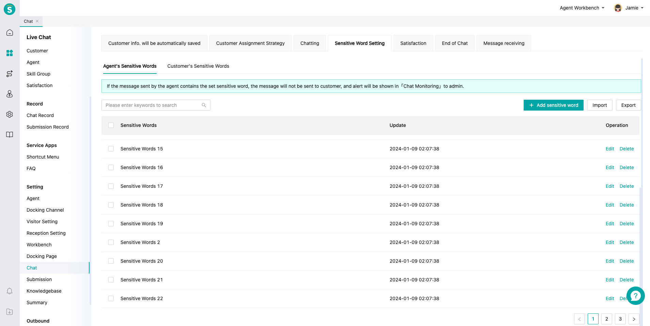This screenshot has height=326, width=650.
Task: Open Knowledgebase setting in sidebar
Action: pos(44,291)
